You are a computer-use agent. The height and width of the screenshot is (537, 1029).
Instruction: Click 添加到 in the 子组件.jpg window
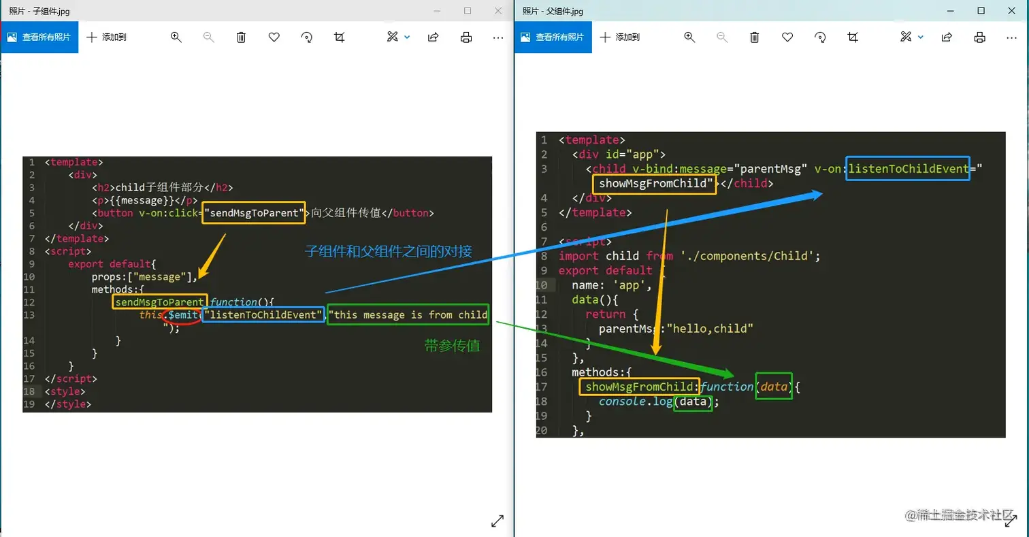point(107,37)
